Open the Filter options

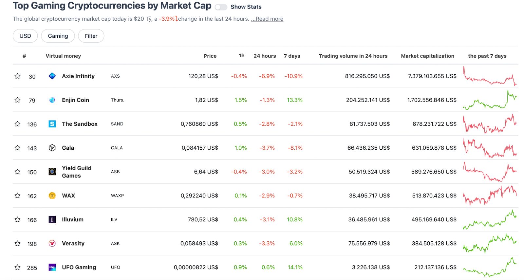click(91, 36)
